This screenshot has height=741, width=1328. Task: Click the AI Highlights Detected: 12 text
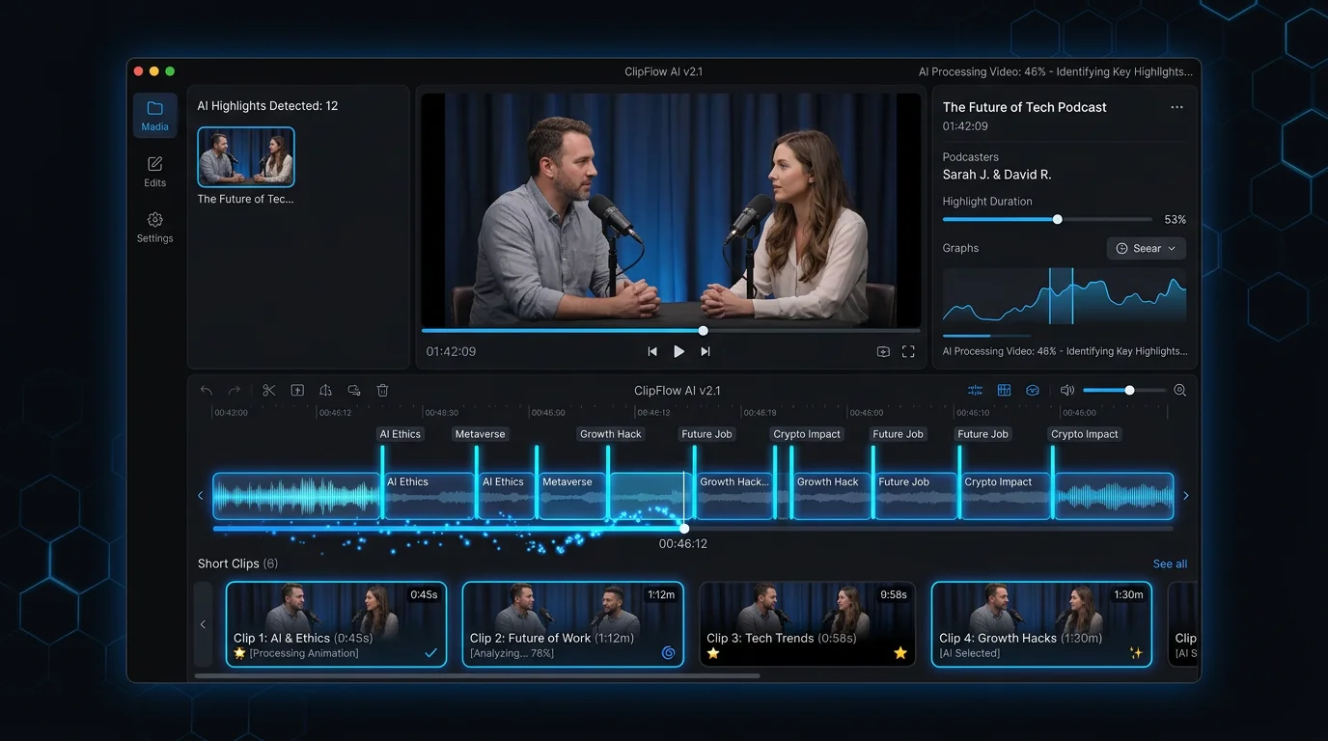pos(267,106)
